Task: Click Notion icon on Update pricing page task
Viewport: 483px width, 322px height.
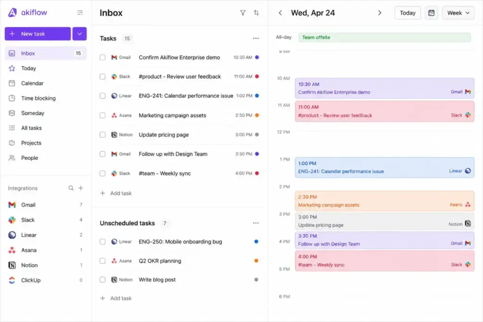Action: 114,135
